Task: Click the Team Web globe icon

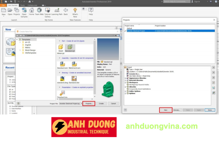Action: pyautogui.click(x=39, y=11)
